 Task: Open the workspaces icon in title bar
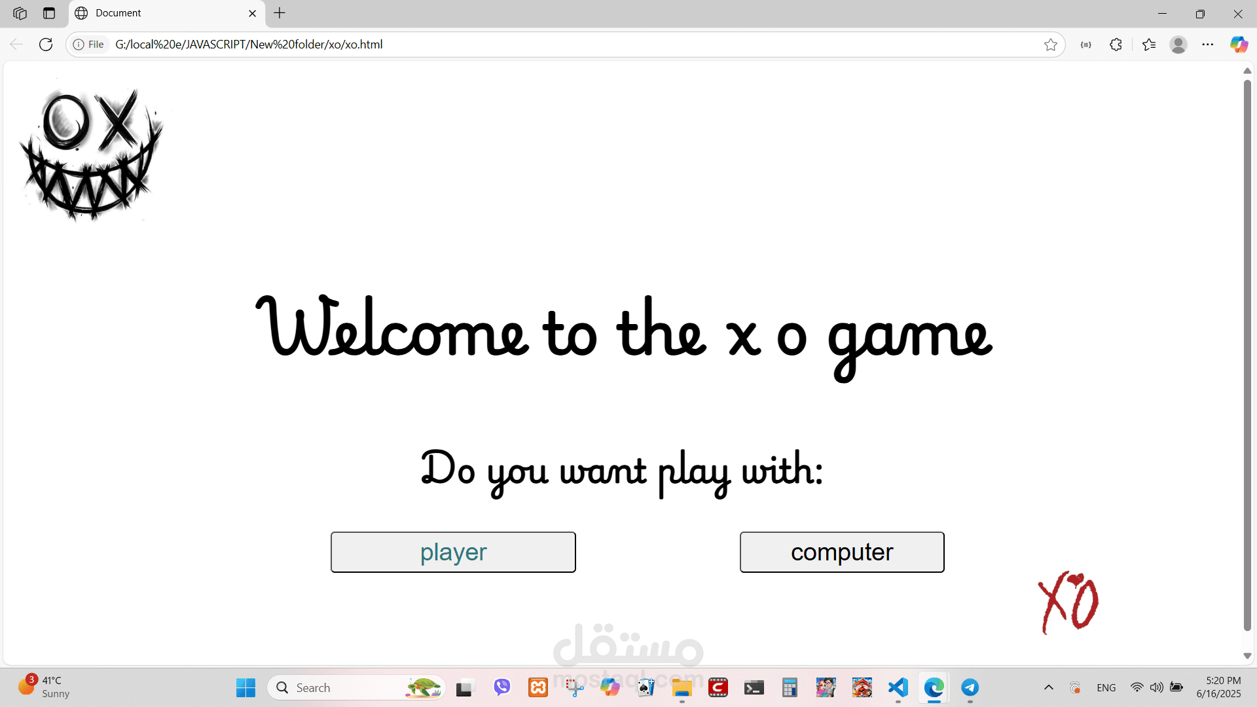pyautogui.click(x=20, y=13)
